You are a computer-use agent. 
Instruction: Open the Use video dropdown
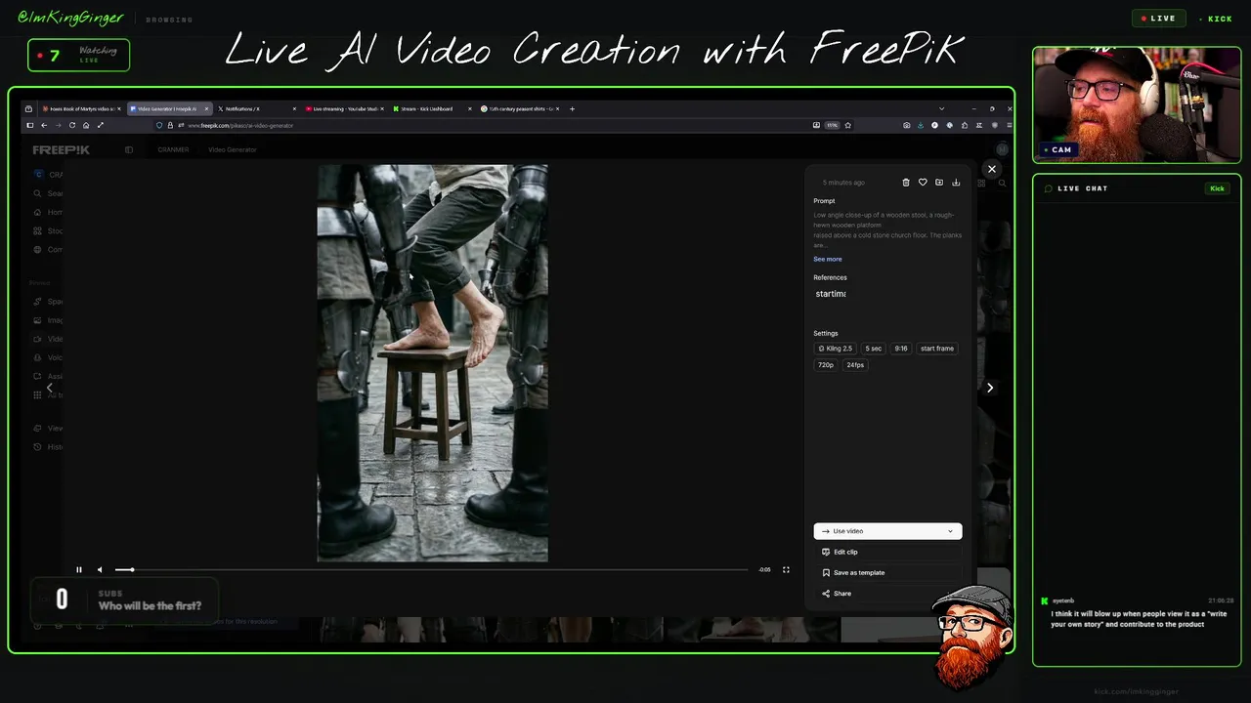coord(887,531)
